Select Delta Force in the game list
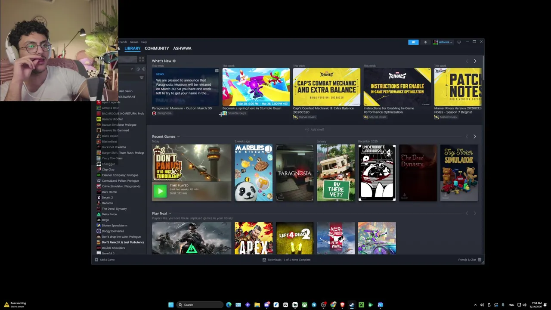This screenshot has height=310, width=551. tap(120, 214)
